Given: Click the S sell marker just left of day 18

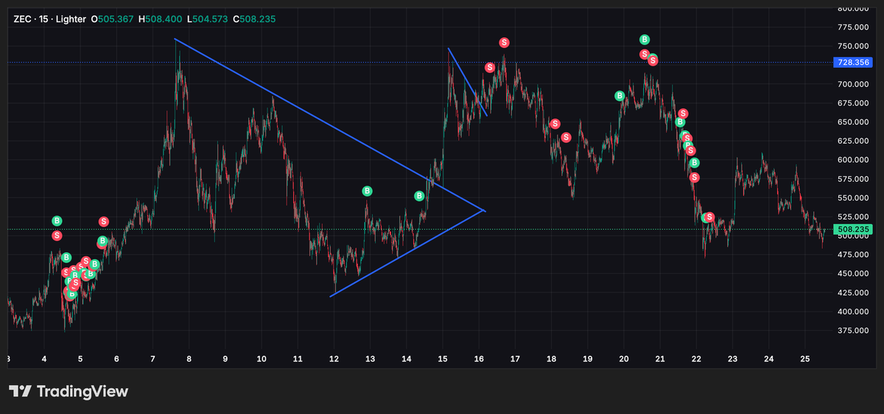Looking at the screenshot, I should (x=555, y=124).
